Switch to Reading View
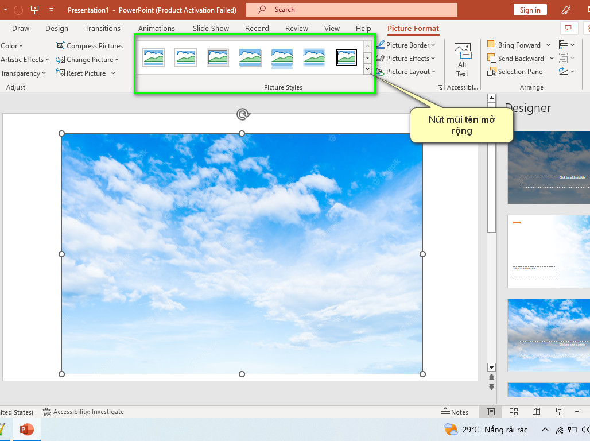The image size is (590, 441). 536,412
